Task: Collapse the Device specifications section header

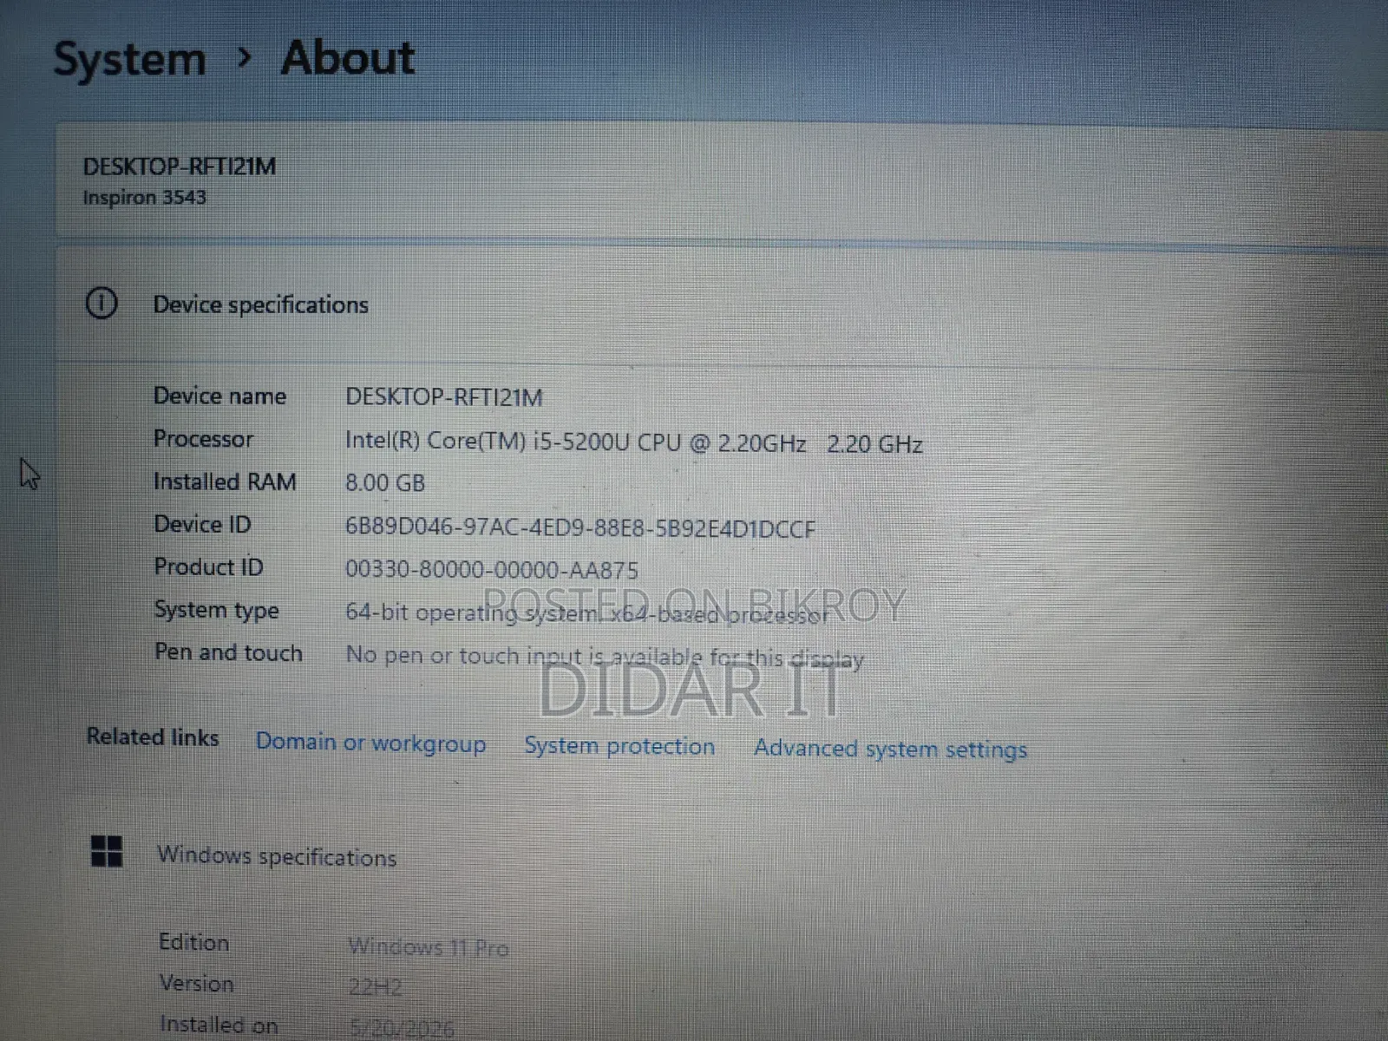Action: pyautogui.click(x=722, y=304)
